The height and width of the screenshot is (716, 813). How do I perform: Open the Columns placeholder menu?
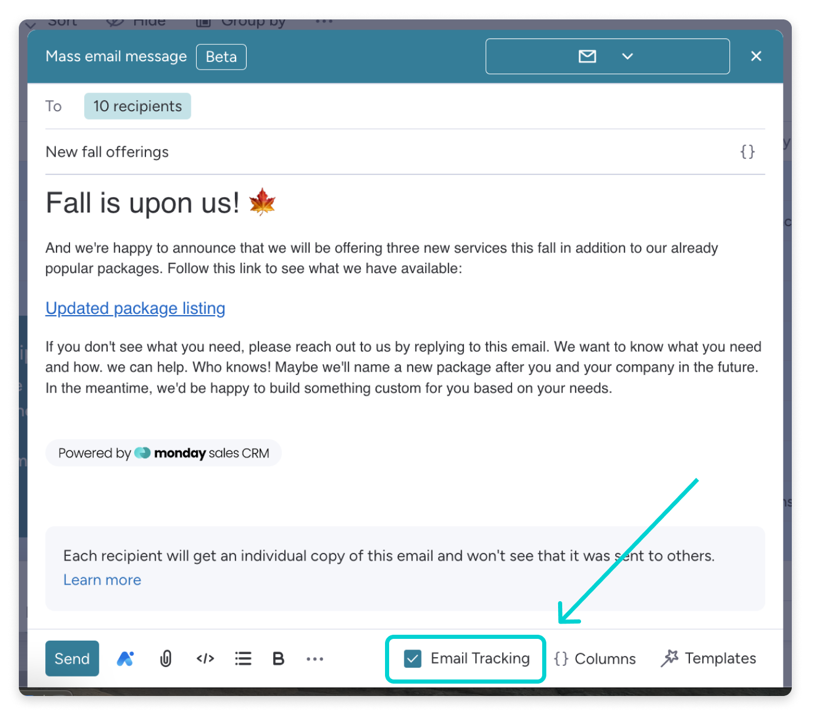pyautogui.click(x=595, y=658)
